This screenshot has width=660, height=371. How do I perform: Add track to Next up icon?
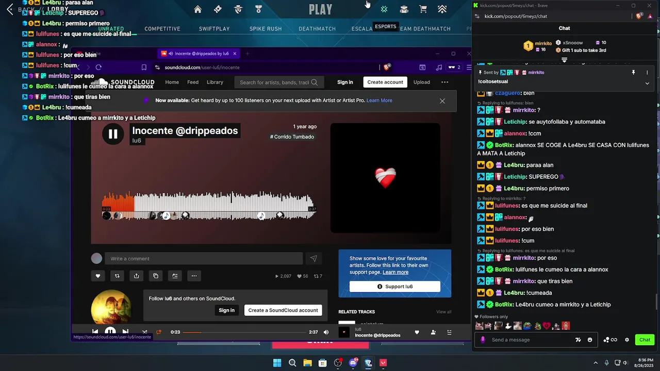tap(175, 276)
